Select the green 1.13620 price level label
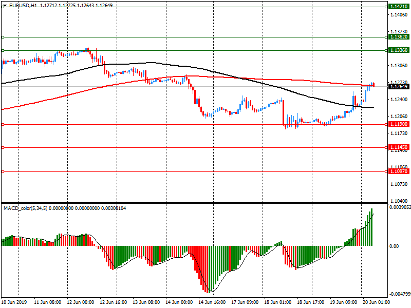Viewport: 411px width, 308px height. 399,37
